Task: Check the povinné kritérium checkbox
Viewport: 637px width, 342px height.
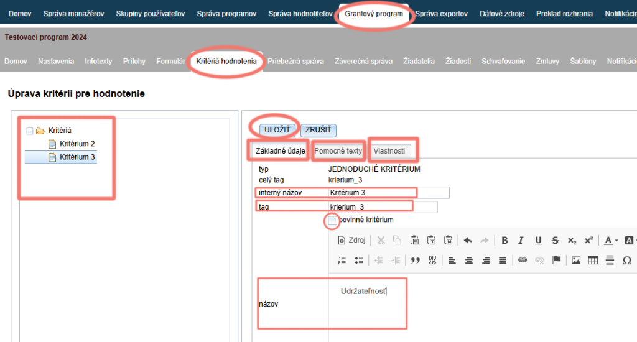Action: (x=332, y=220)
